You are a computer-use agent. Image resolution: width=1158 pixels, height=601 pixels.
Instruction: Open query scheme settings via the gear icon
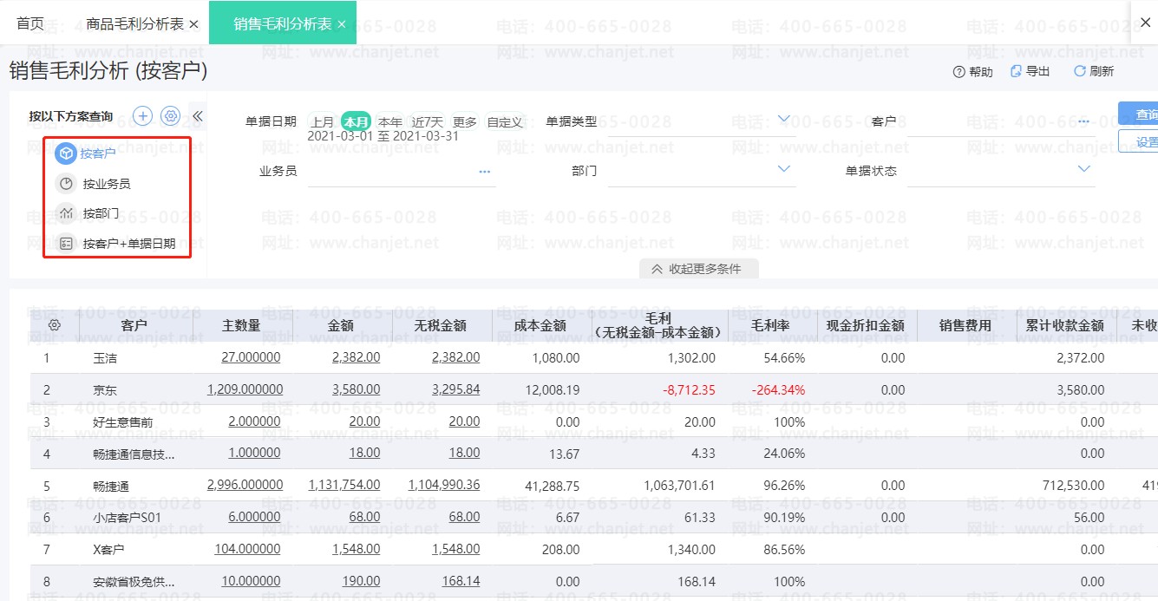tap(171, 116)
